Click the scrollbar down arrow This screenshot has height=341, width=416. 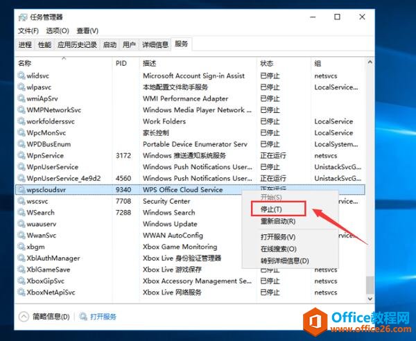(370, 299)
